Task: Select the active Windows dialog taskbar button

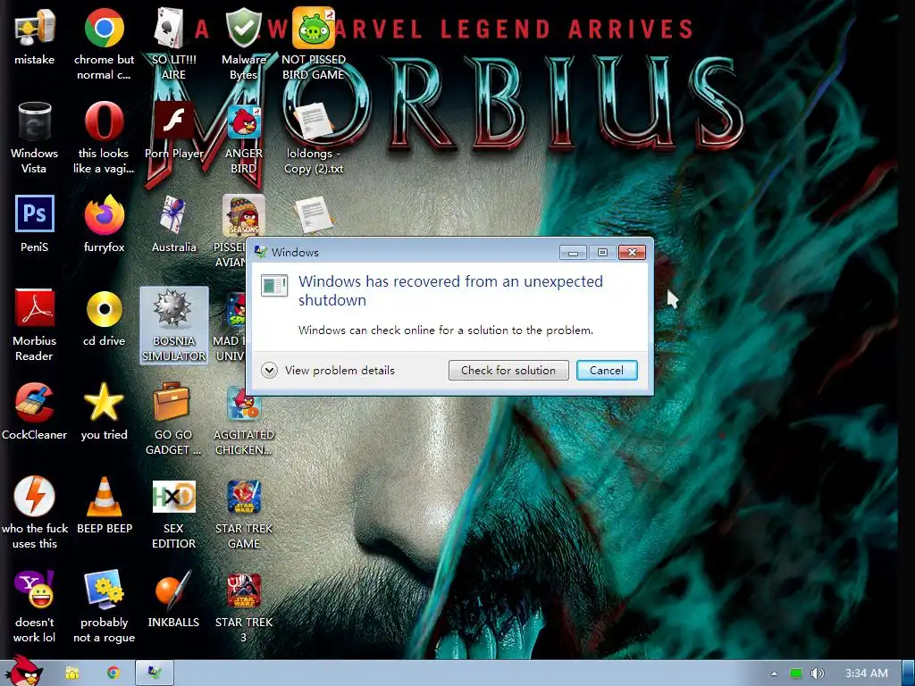Action: pyautogui.click(x=155, y=673)
